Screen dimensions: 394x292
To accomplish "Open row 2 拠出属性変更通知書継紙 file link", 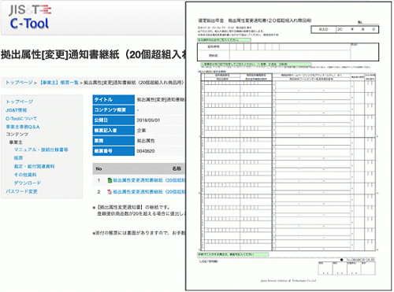I will 149,192.
